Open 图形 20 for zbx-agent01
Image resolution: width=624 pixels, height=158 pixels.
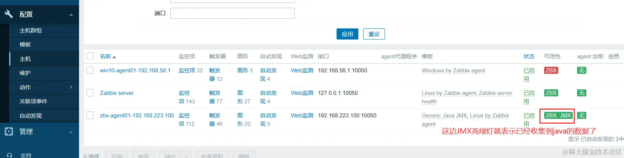click(x=240, y=120)
